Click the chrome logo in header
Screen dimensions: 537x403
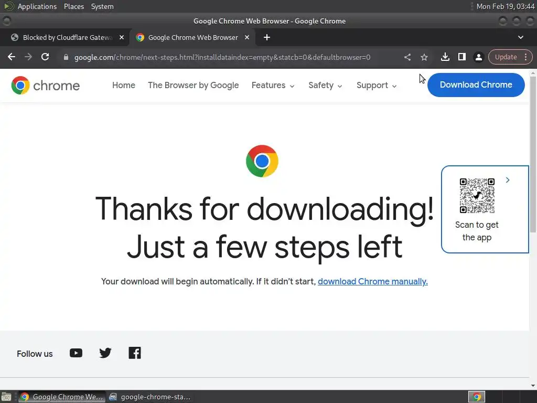click(45, 86)
